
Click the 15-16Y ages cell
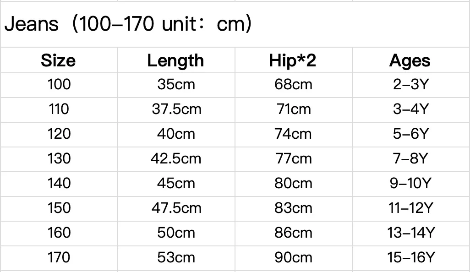410,257
